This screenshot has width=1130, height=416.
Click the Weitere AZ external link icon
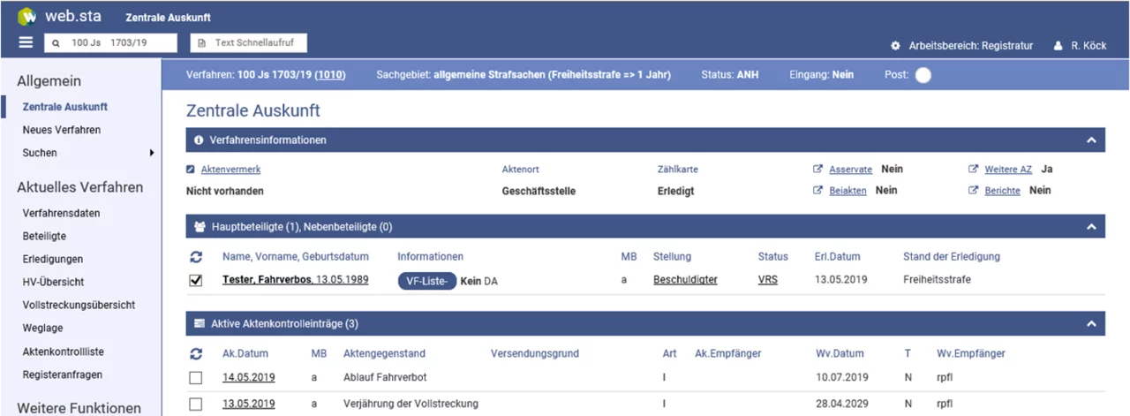coord(974,169)
